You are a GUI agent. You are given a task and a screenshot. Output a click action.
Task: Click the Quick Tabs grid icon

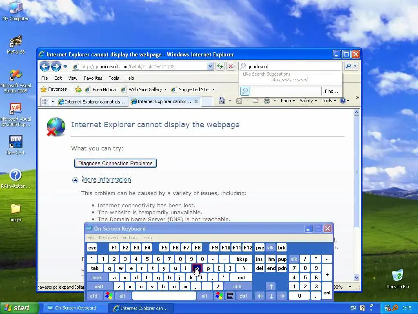[x=45, y=102]
